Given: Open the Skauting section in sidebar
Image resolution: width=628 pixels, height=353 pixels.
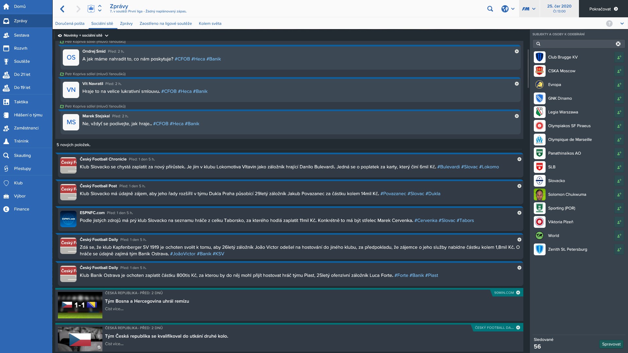Looking at the screenshot, I should 22,156.
